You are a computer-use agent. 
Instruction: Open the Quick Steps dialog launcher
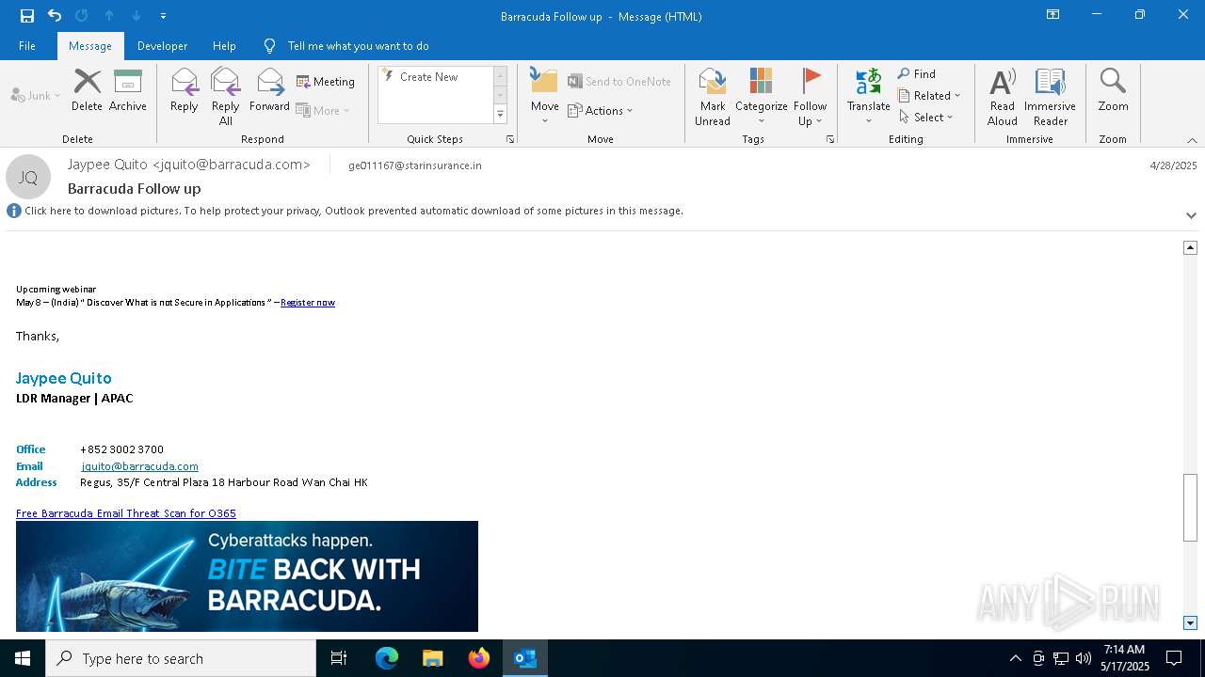pos(510,139)
